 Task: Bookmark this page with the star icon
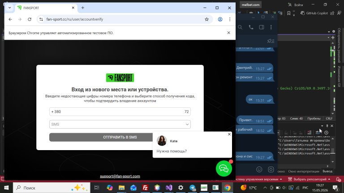tap(206, 19)
